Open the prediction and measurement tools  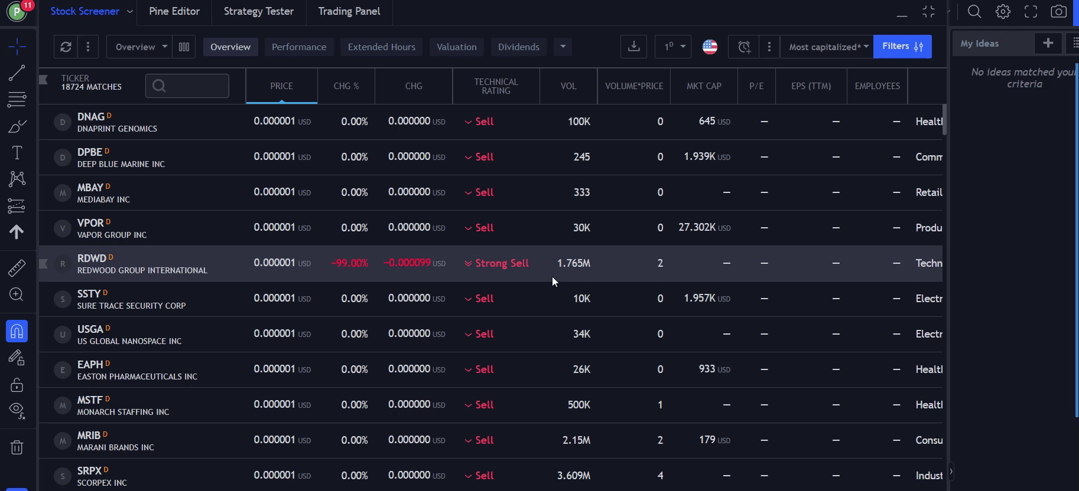pyautogui.click(x=17, y=206)
